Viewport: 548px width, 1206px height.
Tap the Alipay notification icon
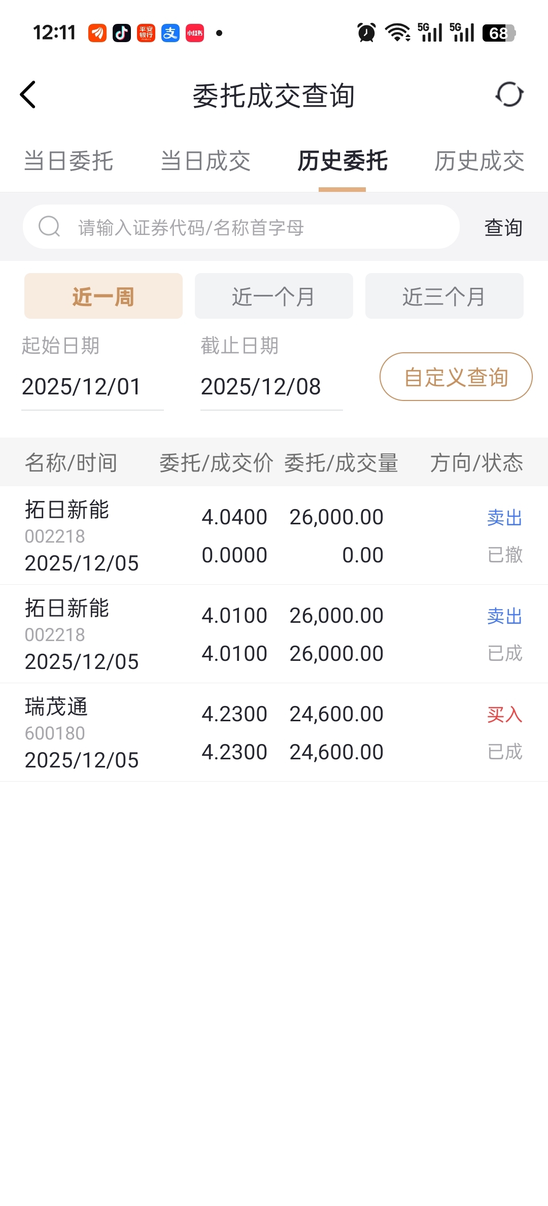pos(170,33)
